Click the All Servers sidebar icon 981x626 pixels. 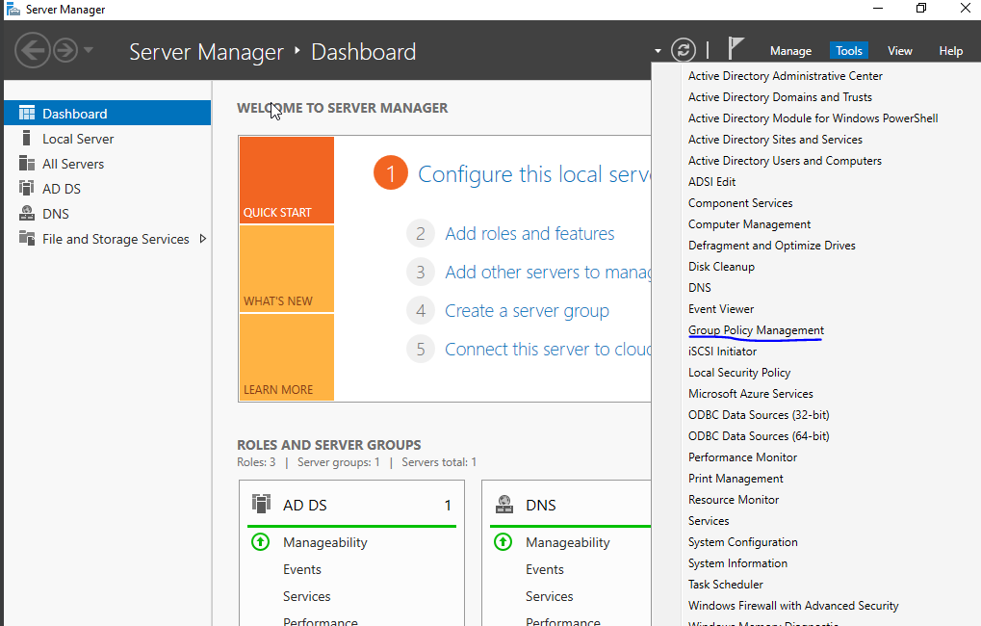coord(27,164)
